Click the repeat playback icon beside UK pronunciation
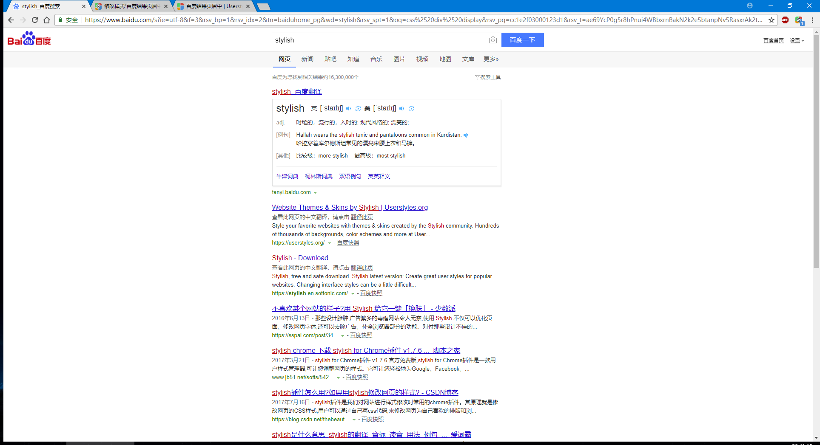The height and width of the screenshot is (445, 820). click(x=358, y=109)
